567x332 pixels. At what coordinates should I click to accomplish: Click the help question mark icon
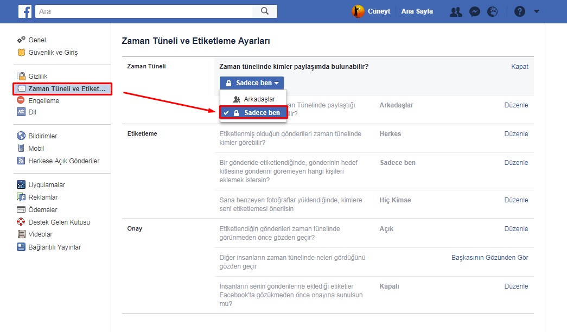pyautogui.click(x=519, y=11)
